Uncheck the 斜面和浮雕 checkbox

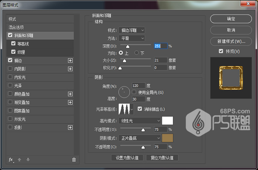[10, 35]
